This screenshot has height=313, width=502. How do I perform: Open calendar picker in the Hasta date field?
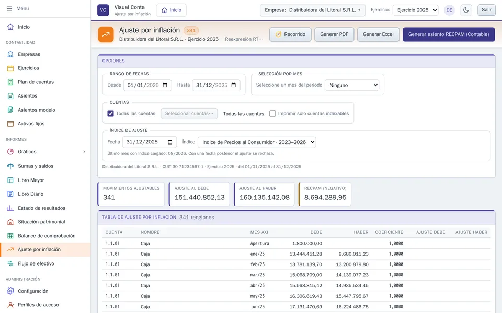coord(233,85)
